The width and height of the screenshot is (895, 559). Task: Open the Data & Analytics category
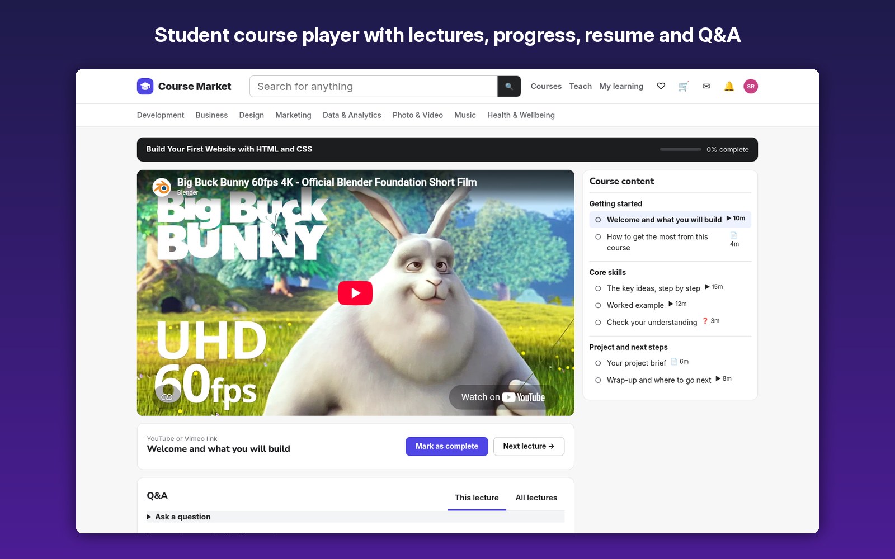352,115
